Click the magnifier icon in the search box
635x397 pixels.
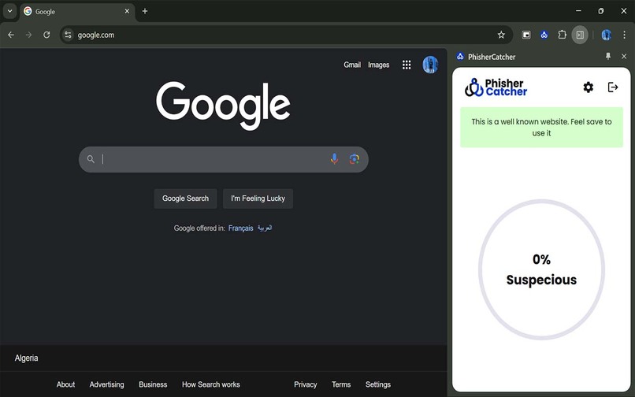click(91, 159)
